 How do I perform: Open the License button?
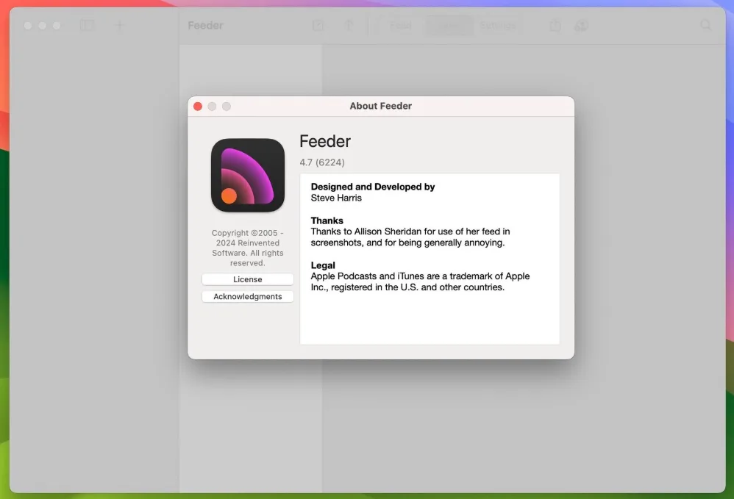coord(247,279)
